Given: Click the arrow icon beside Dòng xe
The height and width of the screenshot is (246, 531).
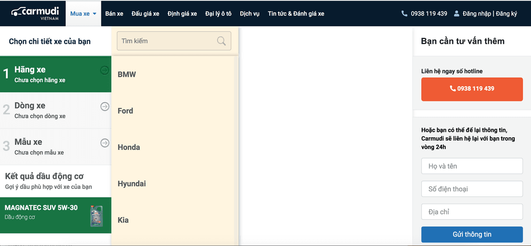Looking at the screenshot, I should (x=105, y=106).
